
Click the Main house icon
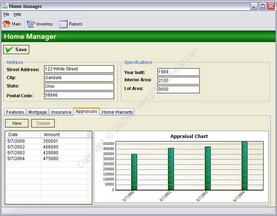[x=7, y=24]
